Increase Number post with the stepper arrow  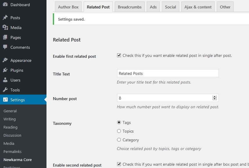coord(215,97)
